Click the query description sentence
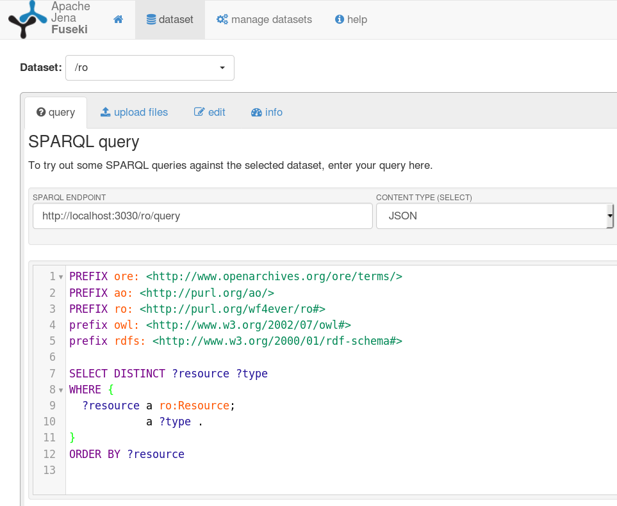This screenshot has height=506, width=617. tap(230, 166)
